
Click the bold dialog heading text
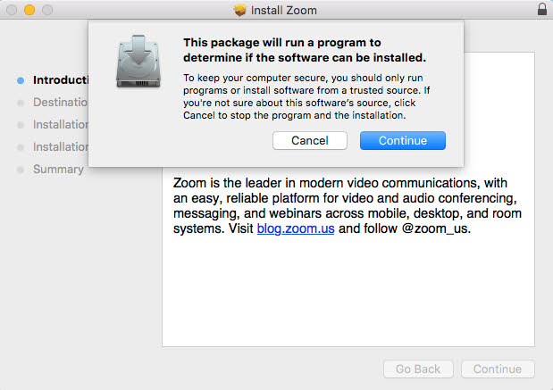pyautogui.click(x=305, y=50)
